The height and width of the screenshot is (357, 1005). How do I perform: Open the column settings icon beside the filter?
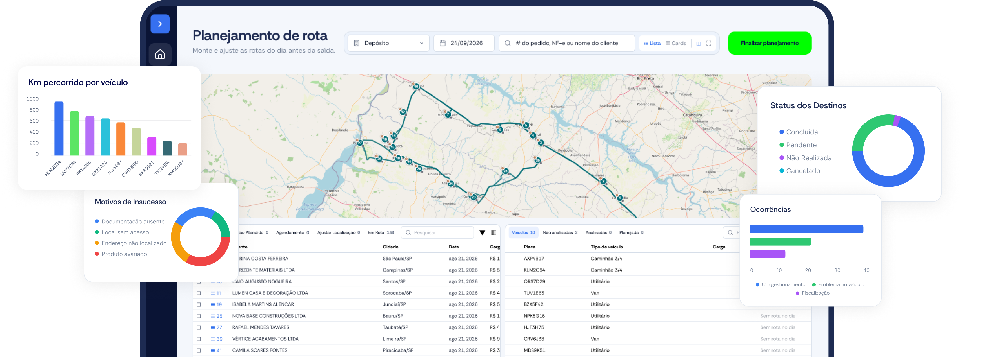(493, 232)
